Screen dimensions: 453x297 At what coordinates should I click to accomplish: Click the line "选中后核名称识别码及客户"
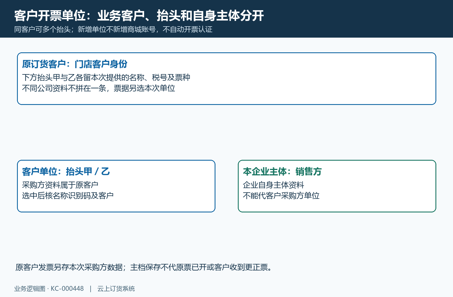68,195
